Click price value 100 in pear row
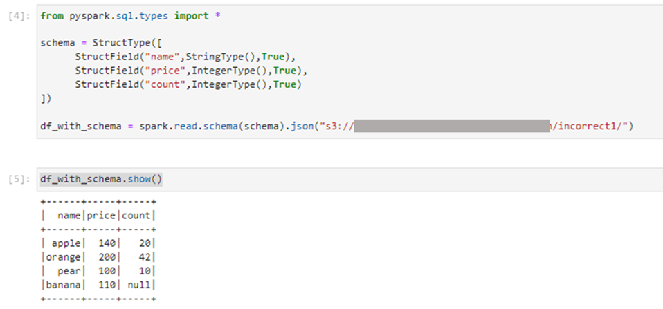 [107, 271]
